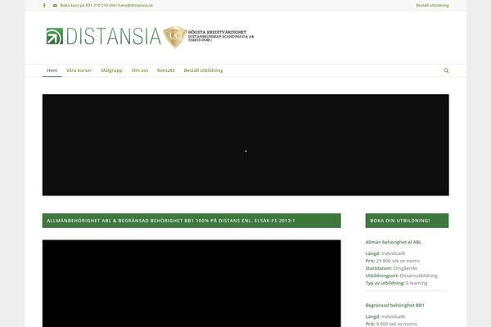Screen dimensions: 491x327
Task: Open Allmän behörighet el ABL link
Action: 394,242
